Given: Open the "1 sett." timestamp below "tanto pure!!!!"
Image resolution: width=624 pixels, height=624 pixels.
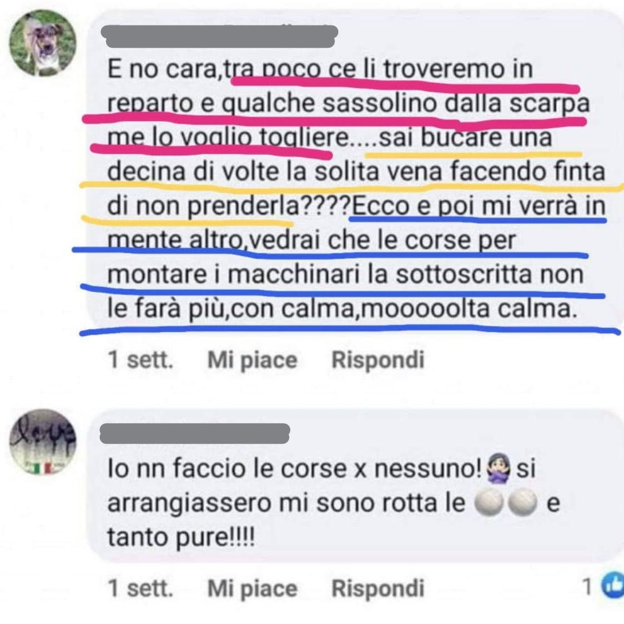Looking at the screenshot, I should point(141,588).
